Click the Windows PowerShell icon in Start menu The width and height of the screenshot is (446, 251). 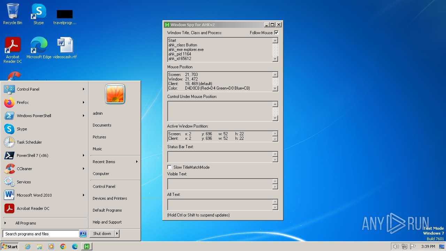click(x=9, y=116)
